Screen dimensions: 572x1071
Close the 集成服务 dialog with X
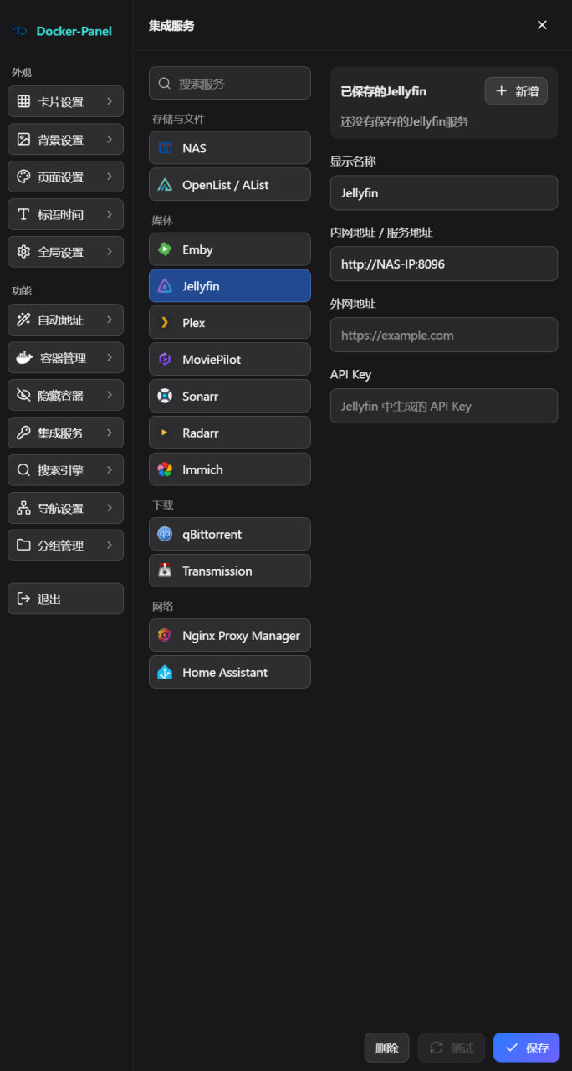coord(542,25)
